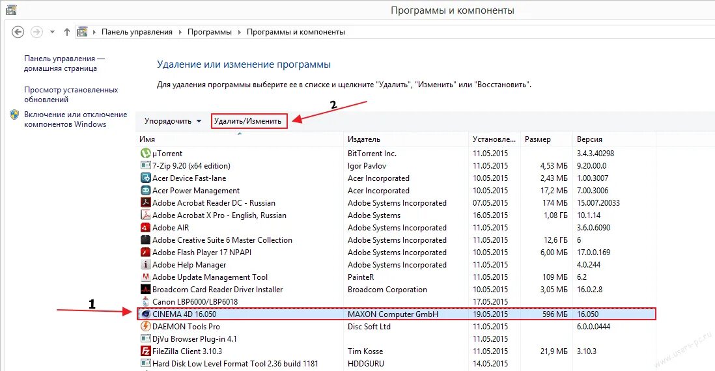Click publisher BitTorrent Inc.
Screen dimensions: 715x371
[372, 154]
